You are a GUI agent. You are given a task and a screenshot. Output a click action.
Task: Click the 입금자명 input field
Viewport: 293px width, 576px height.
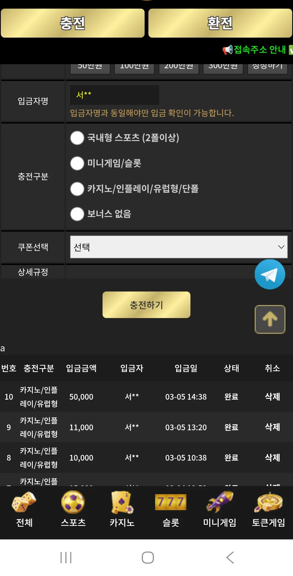[114, 95]
